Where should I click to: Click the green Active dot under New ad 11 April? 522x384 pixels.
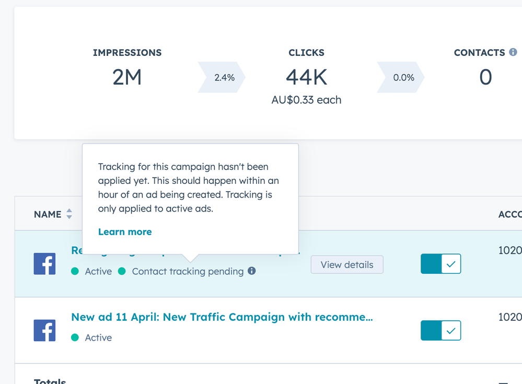(75, 338)
